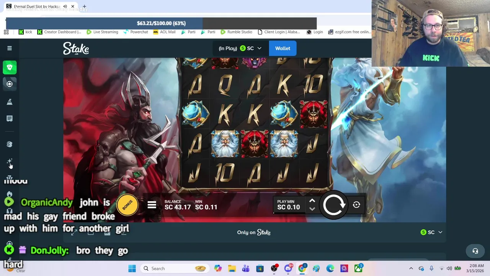Open the Rumble Studio bookmark
The width and height of the screenshot is (490, 276).
pos(236,32)
